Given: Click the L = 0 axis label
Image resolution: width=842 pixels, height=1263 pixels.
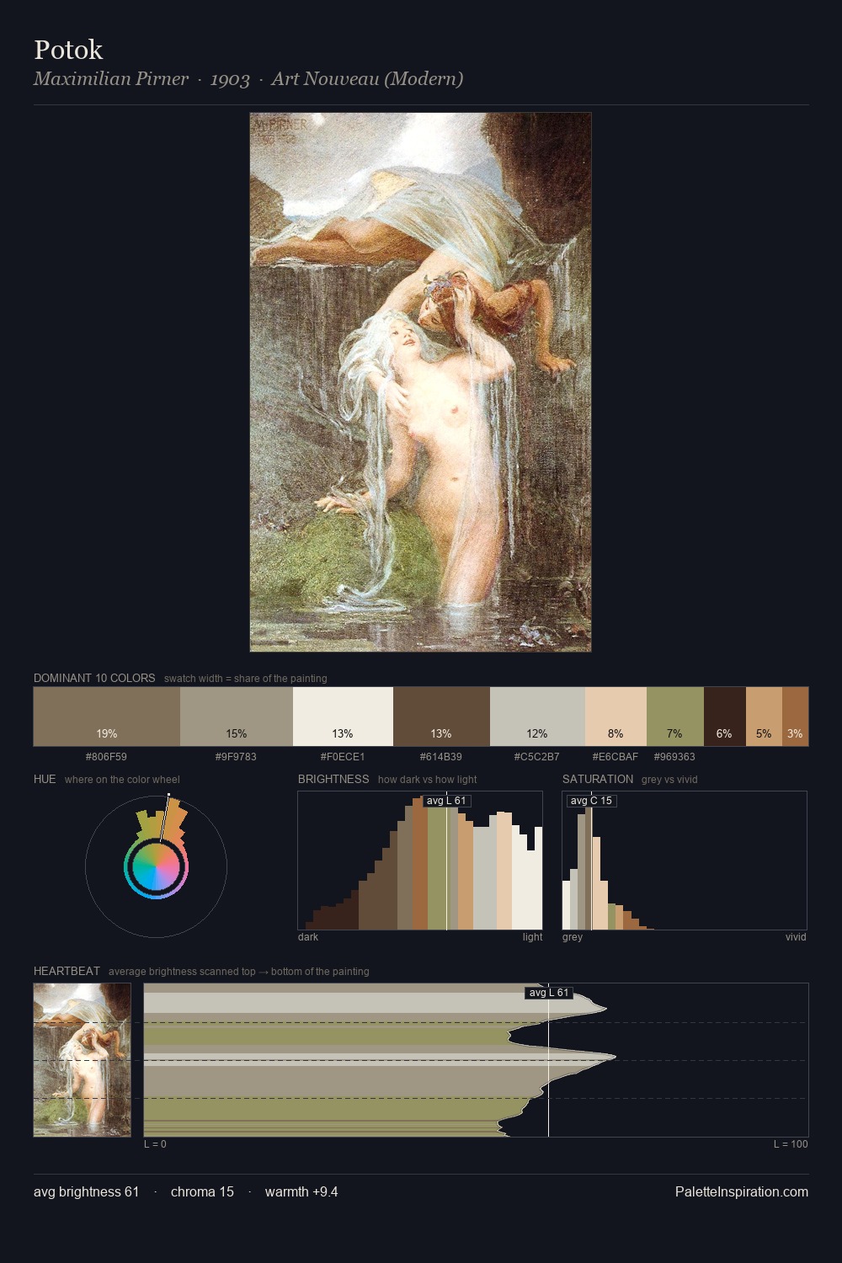Looking at the screenshot, I should [x=155, y=1144].
